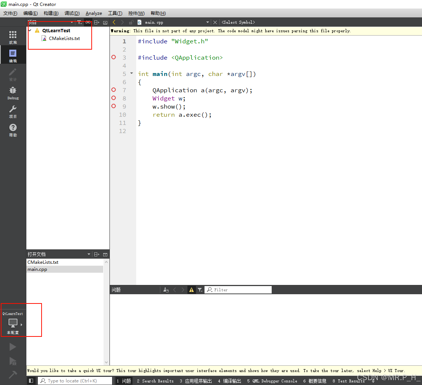Build project with hammer icon
The image size is (422, 385).
13,375
